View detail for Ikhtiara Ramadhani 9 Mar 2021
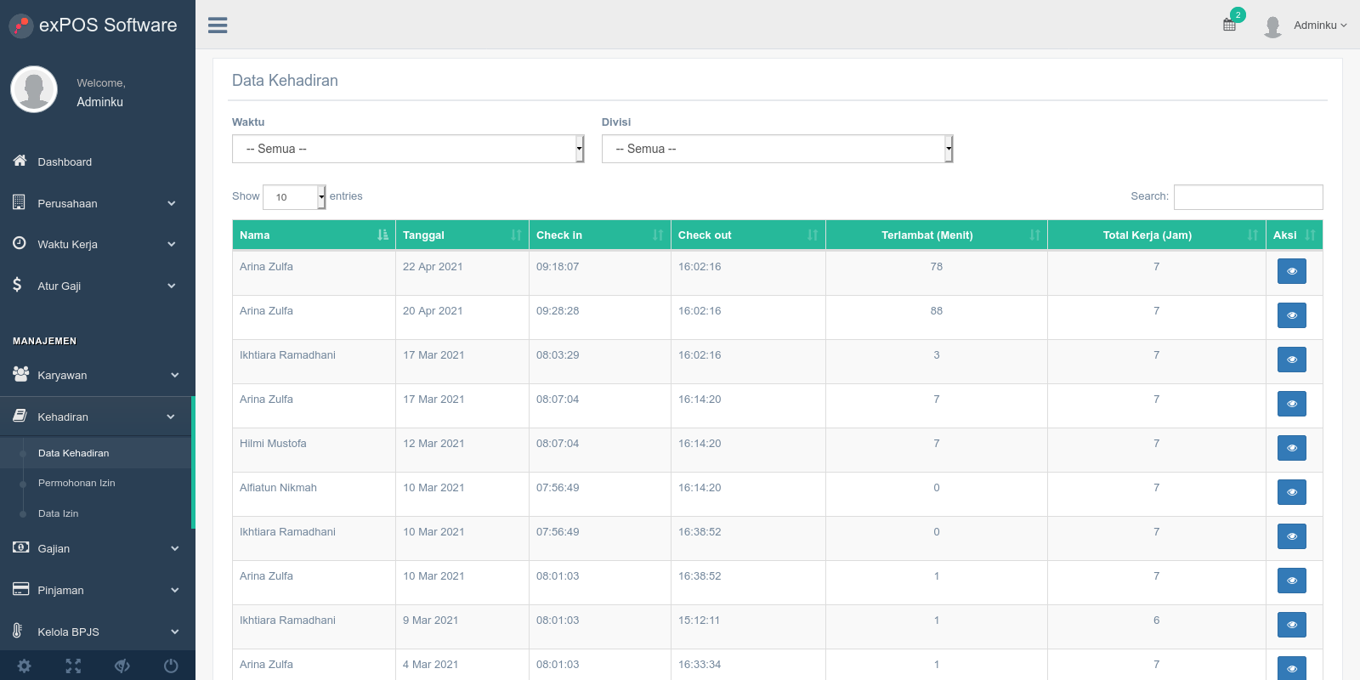Screen dimensions: 1360x680 [1292, 625]
